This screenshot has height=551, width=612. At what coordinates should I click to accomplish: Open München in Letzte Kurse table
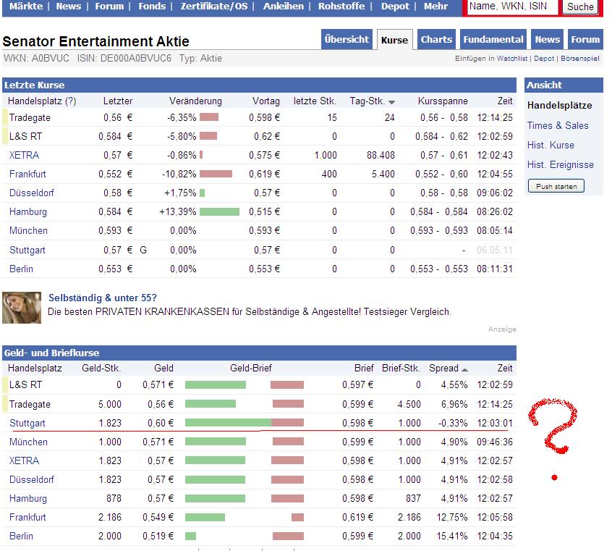point(28,230)
